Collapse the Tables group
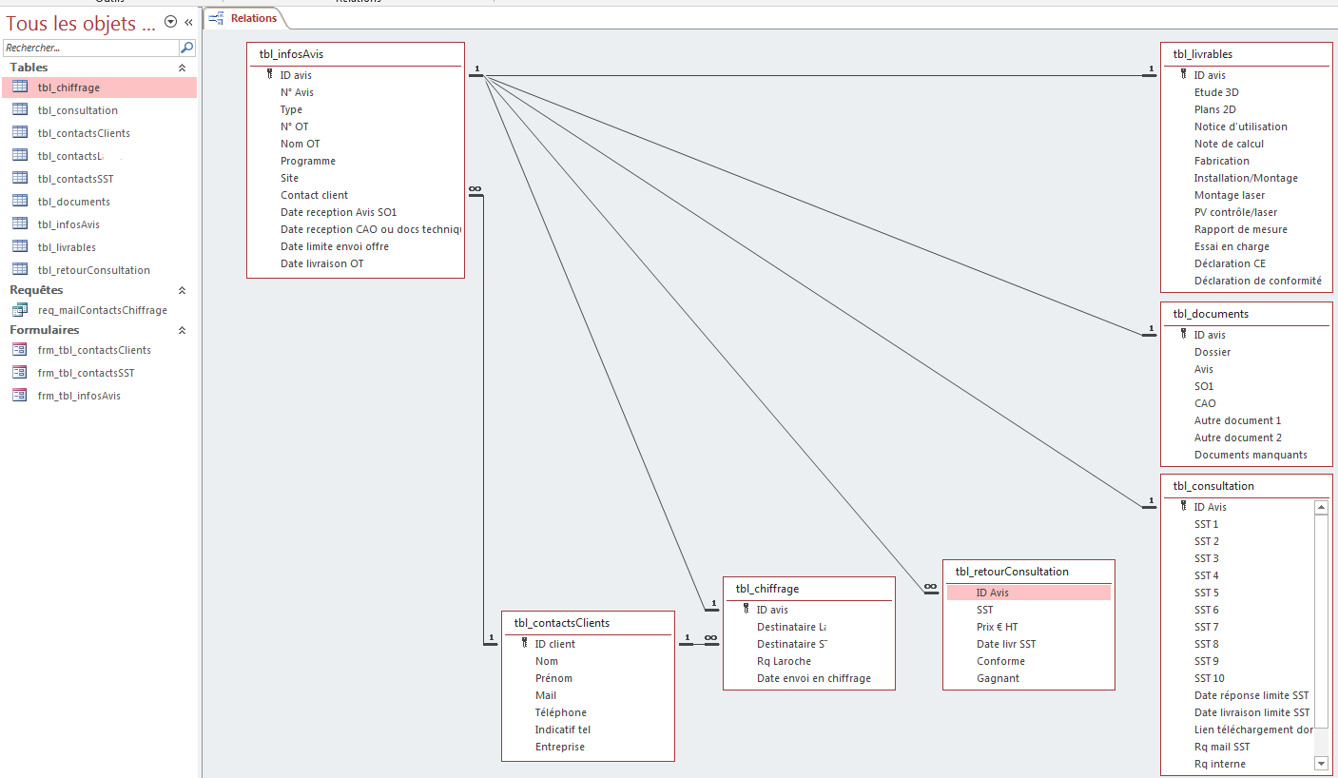1338x778 pixels. click(x=183, y=68)
